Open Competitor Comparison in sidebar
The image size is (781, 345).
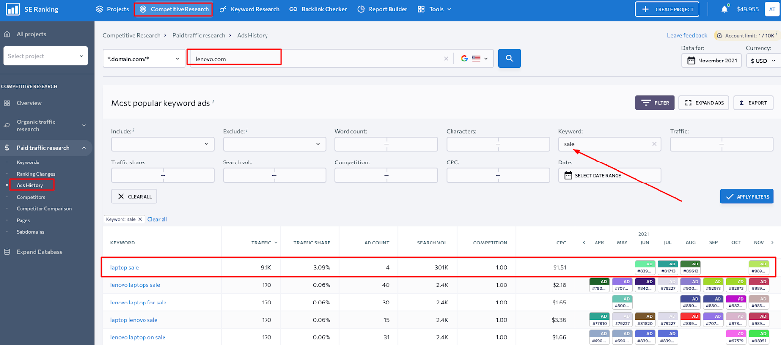point(44,209)
